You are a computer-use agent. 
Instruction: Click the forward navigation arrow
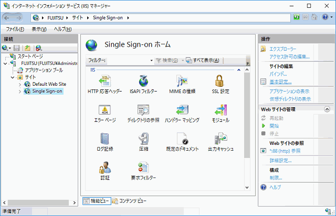19,18
